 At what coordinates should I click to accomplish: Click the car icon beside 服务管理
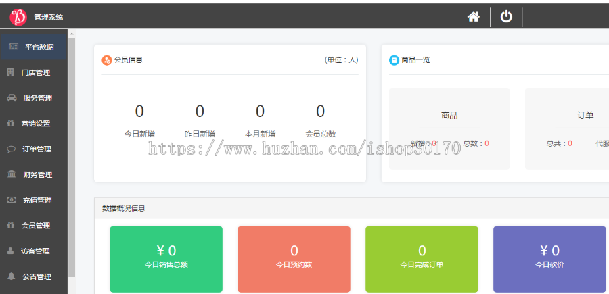point(12,98)
